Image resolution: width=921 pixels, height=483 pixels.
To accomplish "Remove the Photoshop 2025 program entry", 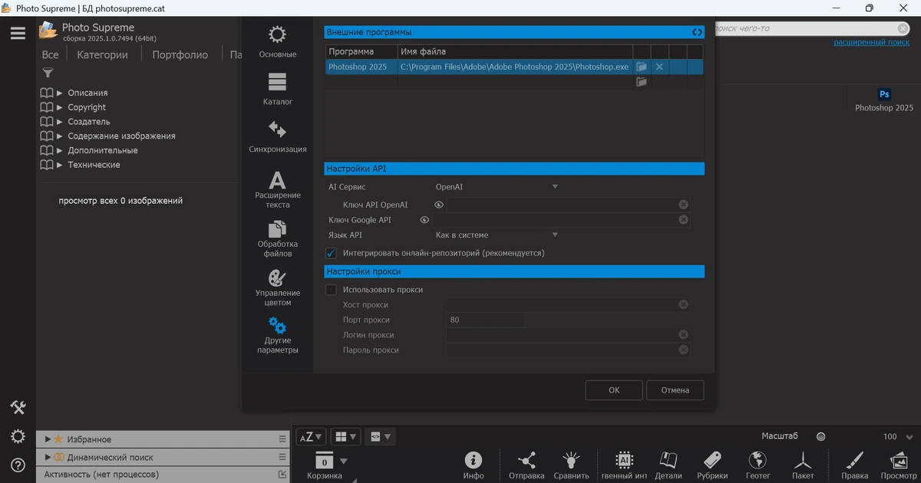I will point(659,67).
